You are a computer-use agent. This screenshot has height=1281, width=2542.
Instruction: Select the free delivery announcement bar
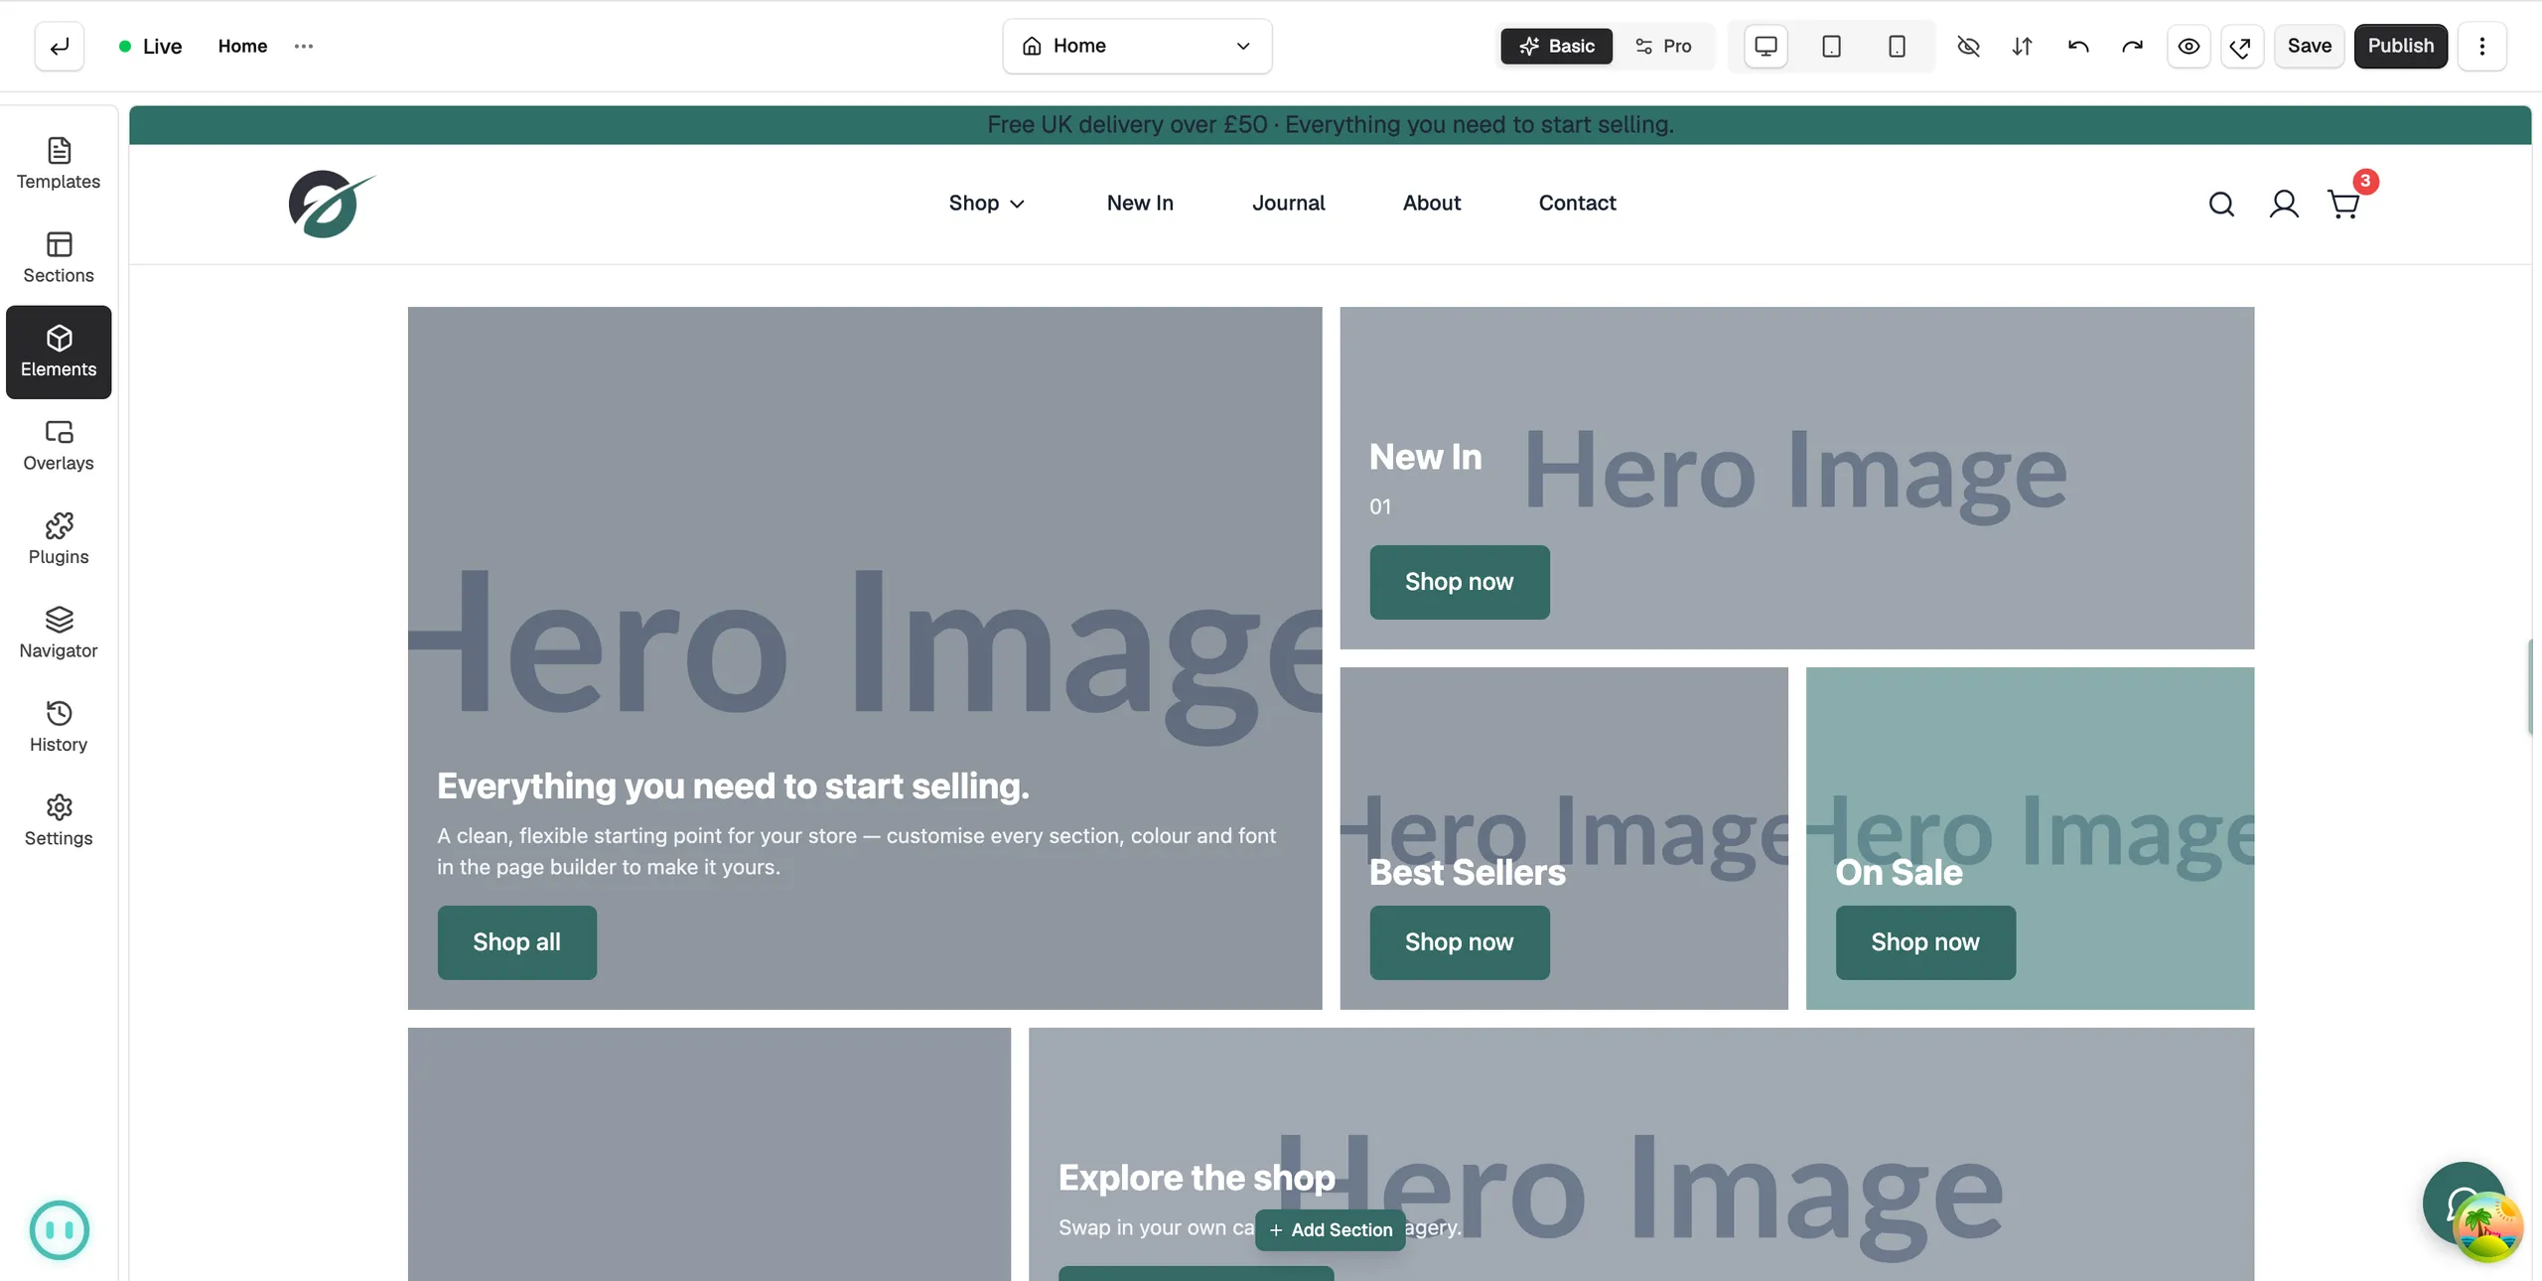point(1330,124)
